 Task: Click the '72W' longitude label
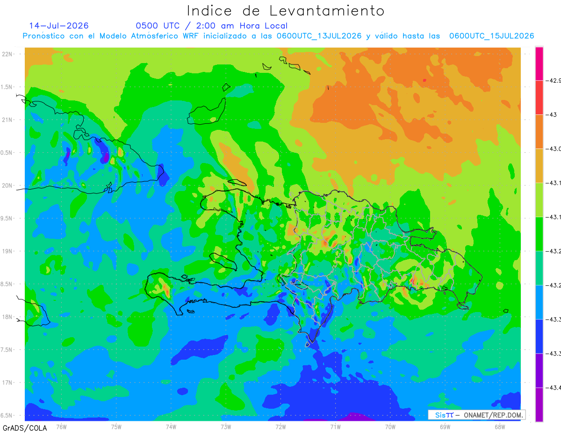click(281, 426)
